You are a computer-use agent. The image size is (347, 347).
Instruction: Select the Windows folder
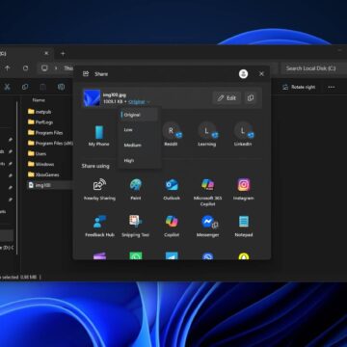[40, 164]
